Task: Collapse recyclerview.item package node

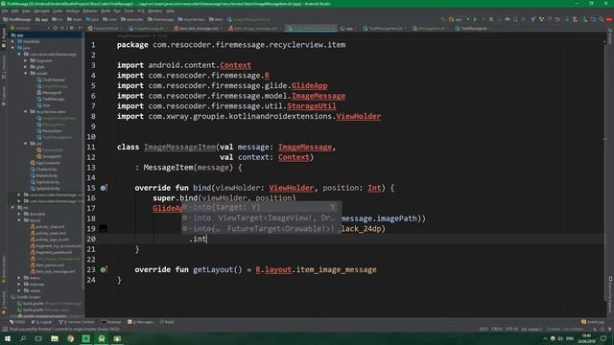Action: pos(26,111)
